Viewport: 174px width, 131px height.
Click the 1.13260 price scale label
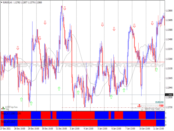(x=169, y=59)
